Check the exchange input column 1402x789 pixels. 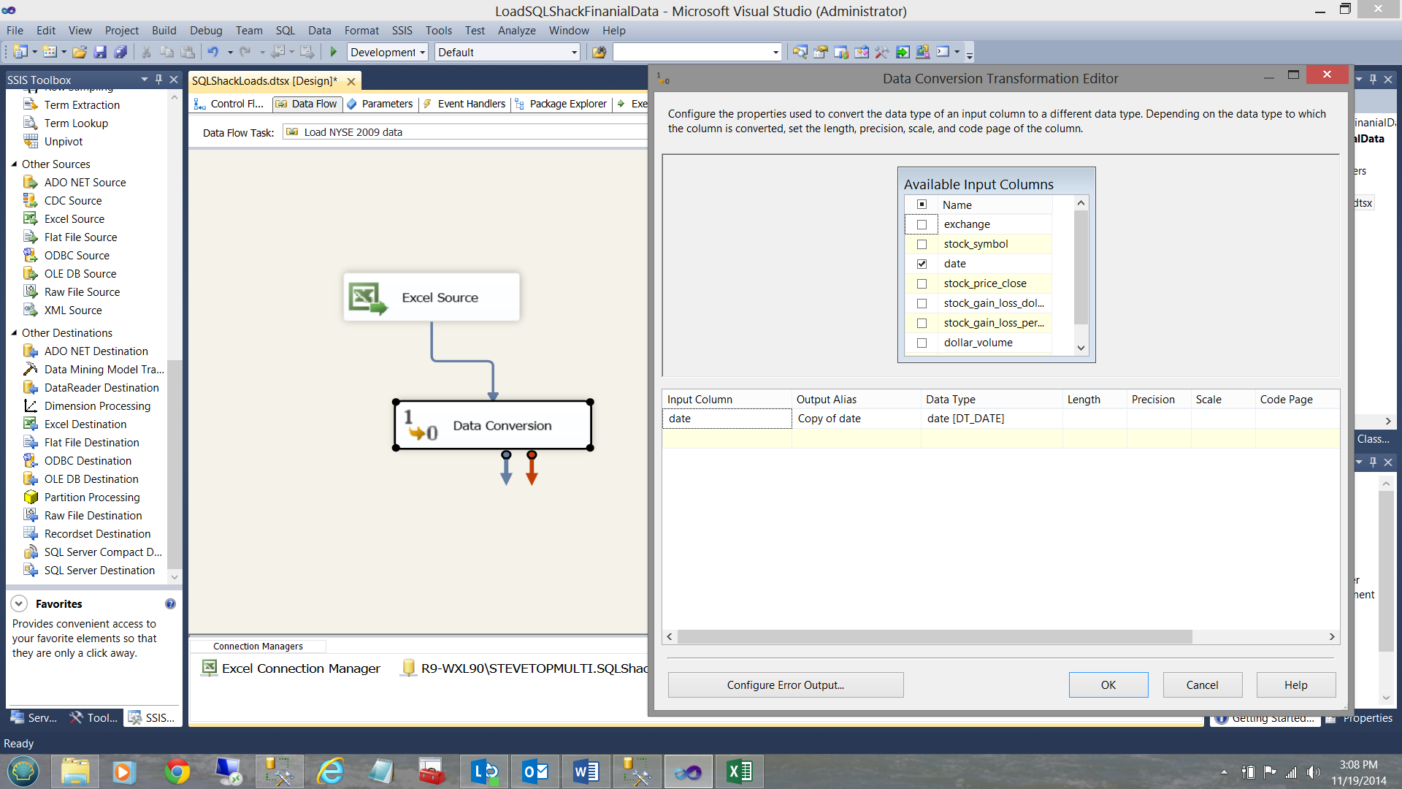pyautogui.click(x=922, y=224)
